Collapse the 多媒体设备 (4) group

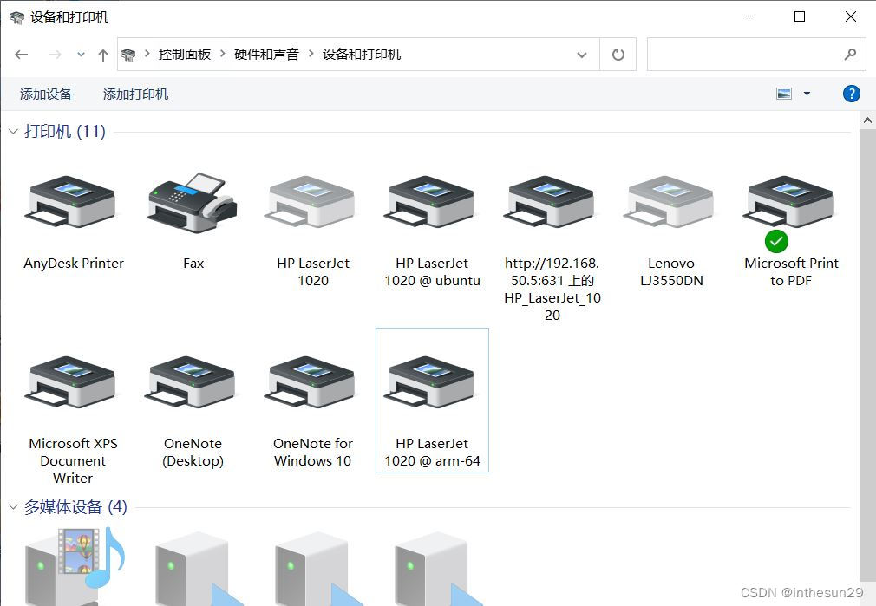click(x=13, y=507)
